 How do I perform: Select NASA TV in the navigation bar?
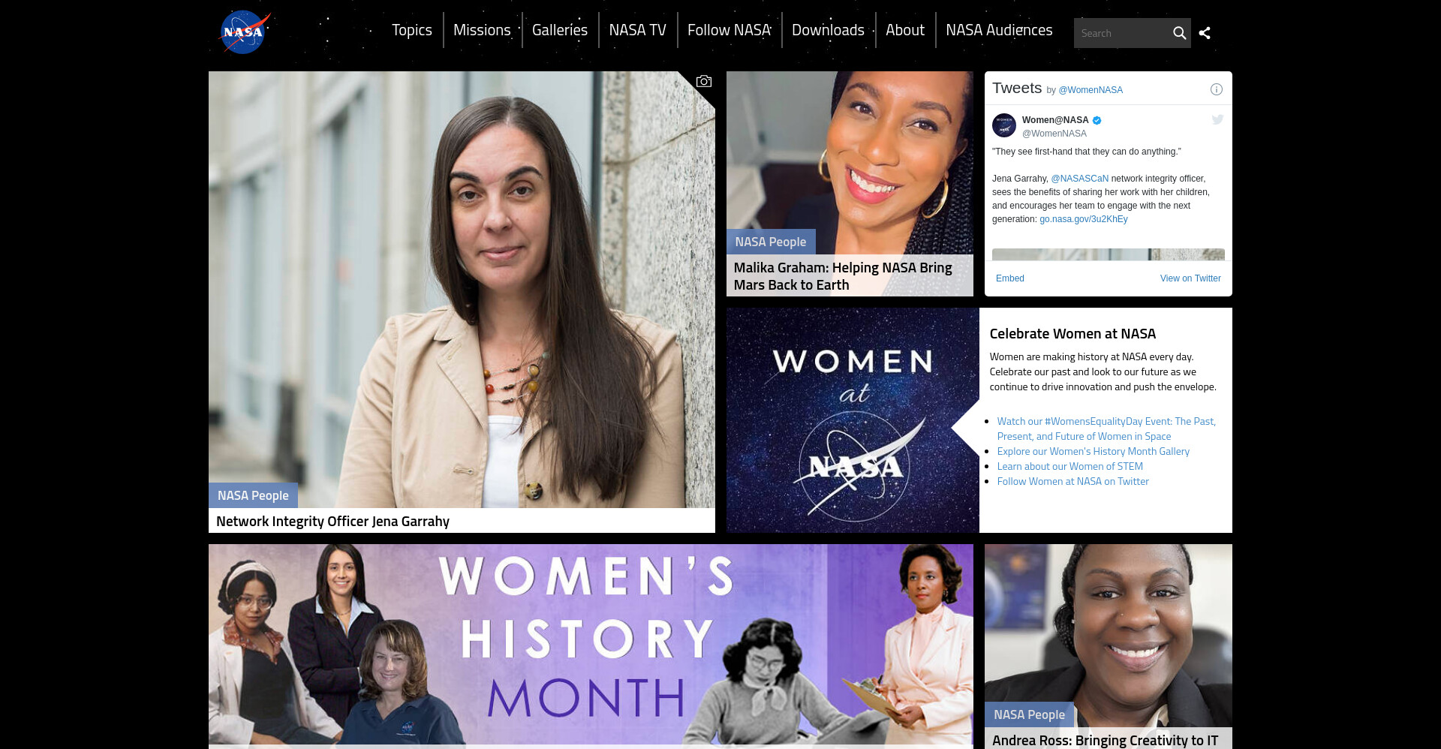(x=637, y=30)
